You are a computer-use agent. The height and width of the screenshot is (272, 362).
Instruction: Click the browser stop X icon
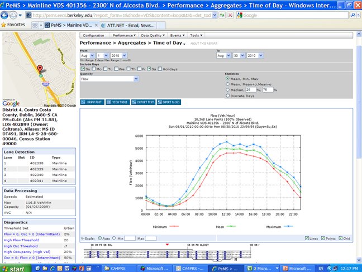231,15
